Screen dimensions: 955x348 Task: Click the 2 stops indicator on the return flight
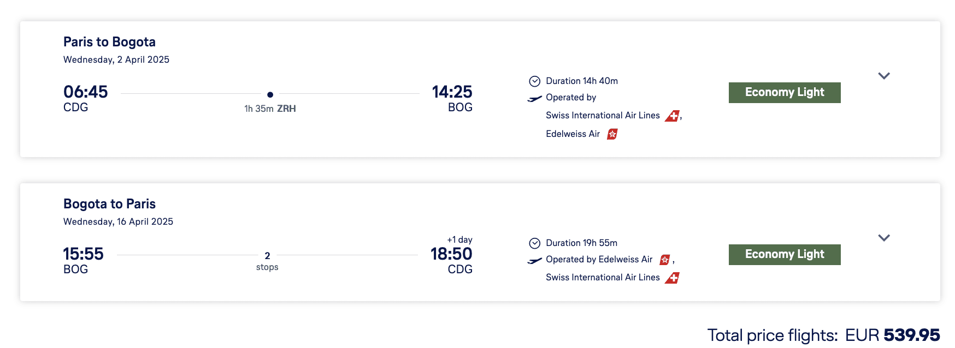click(x=267, y=261)
